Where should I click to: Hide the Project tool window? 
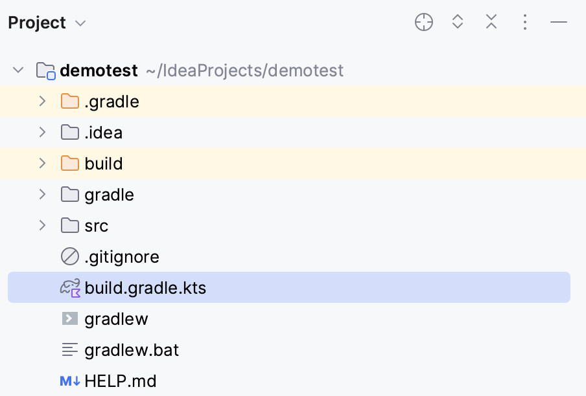[559, 23]
